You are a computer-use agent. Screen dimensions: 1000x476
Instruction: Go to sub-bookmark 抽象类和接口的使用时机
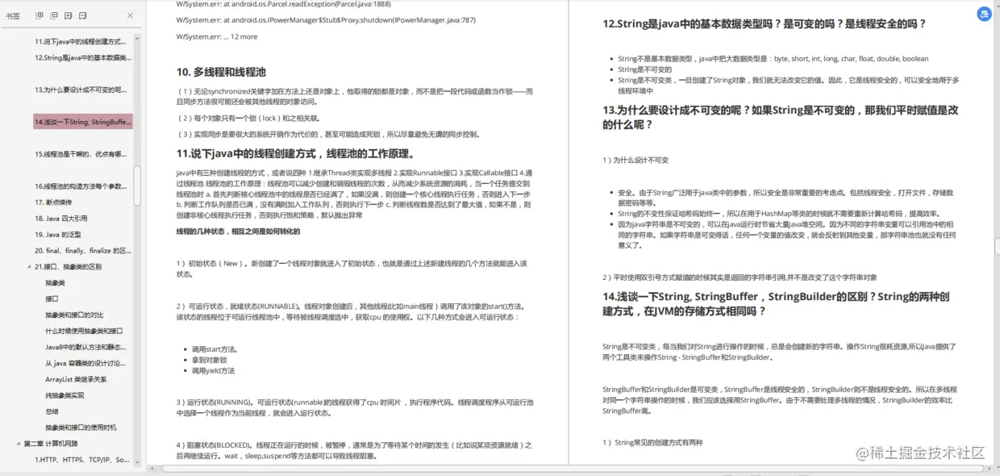(81, 428)
